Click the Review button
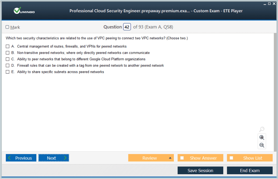Screen dimensions: 278x179 151,158
